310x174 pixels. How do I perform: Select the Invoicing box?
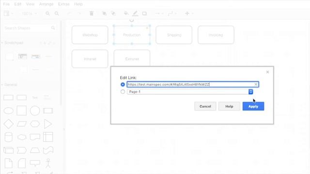216,35
